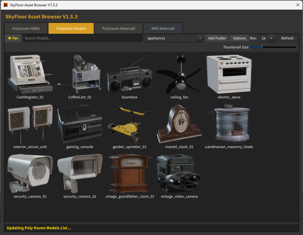Select the Polyhaven Models tab

(71, 28)
